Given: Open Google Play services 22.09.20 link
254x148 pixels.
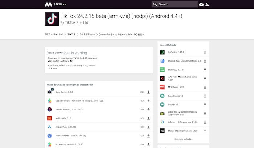Looking at the screenshot, I should click(69, 144).
